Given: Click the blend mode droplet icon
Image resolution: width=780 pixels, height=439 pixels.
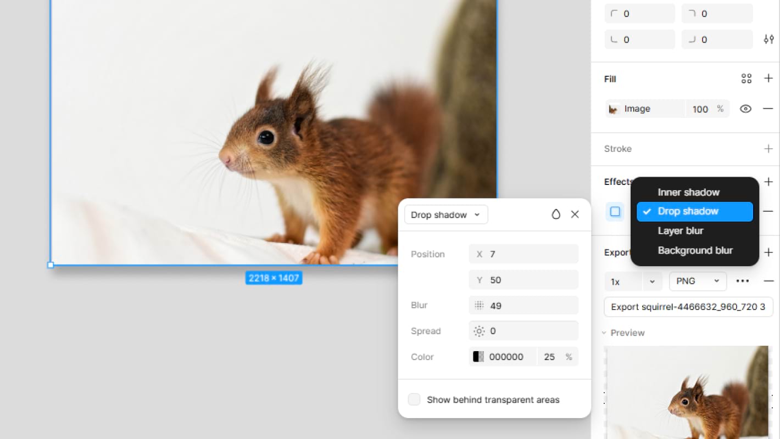Looking at the screenshot, I should [x=556, y=215].
